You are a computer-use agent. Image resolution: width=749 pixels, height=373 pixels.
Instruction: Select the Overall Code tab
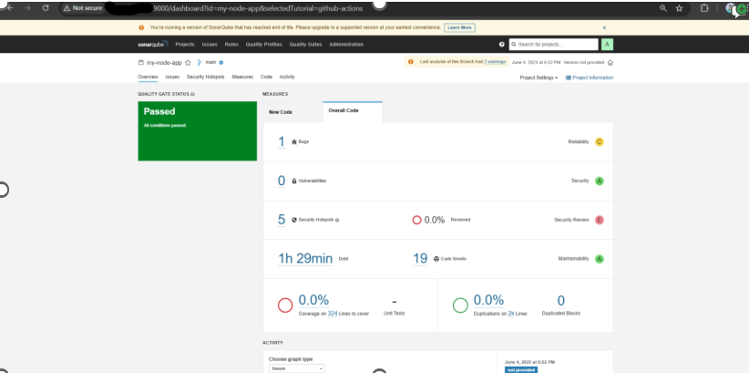click(x=353, y=111)
